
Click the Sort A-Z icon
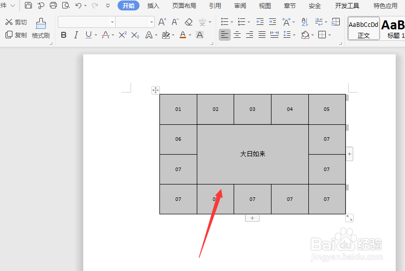305,22
